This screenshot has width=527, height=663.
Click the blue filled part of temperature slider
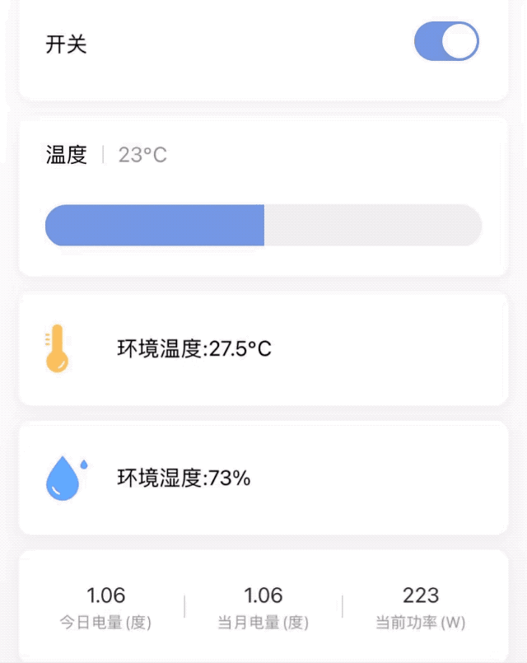(x=154, y=226)
